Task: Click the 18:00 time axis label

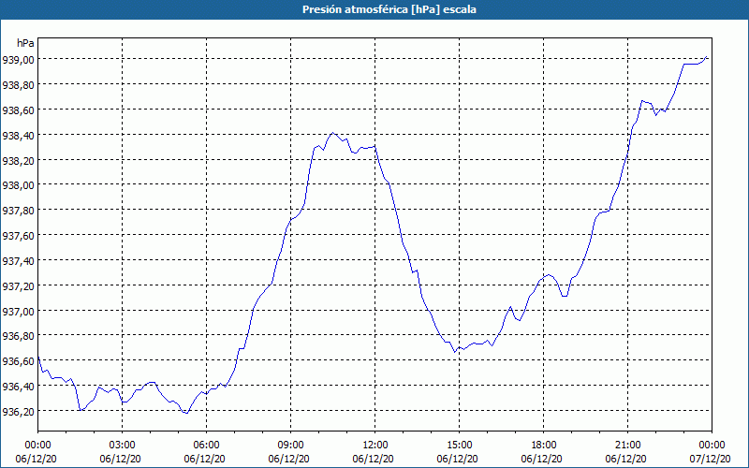Action: pyautogui.click(x=544, y=446)
